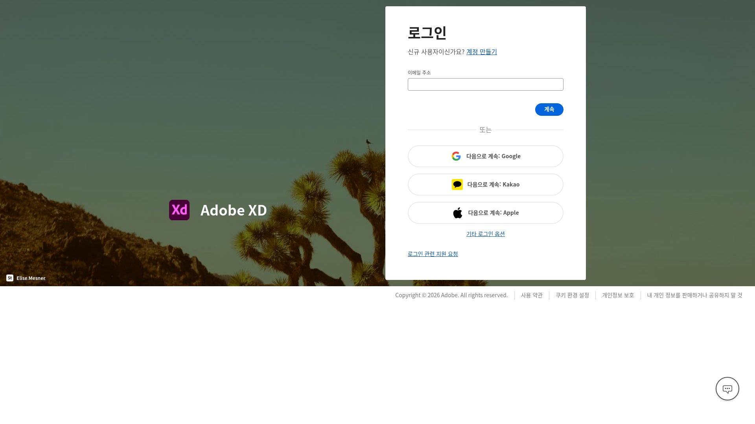Click the Kakao speech bubble icon

[457, 185]
